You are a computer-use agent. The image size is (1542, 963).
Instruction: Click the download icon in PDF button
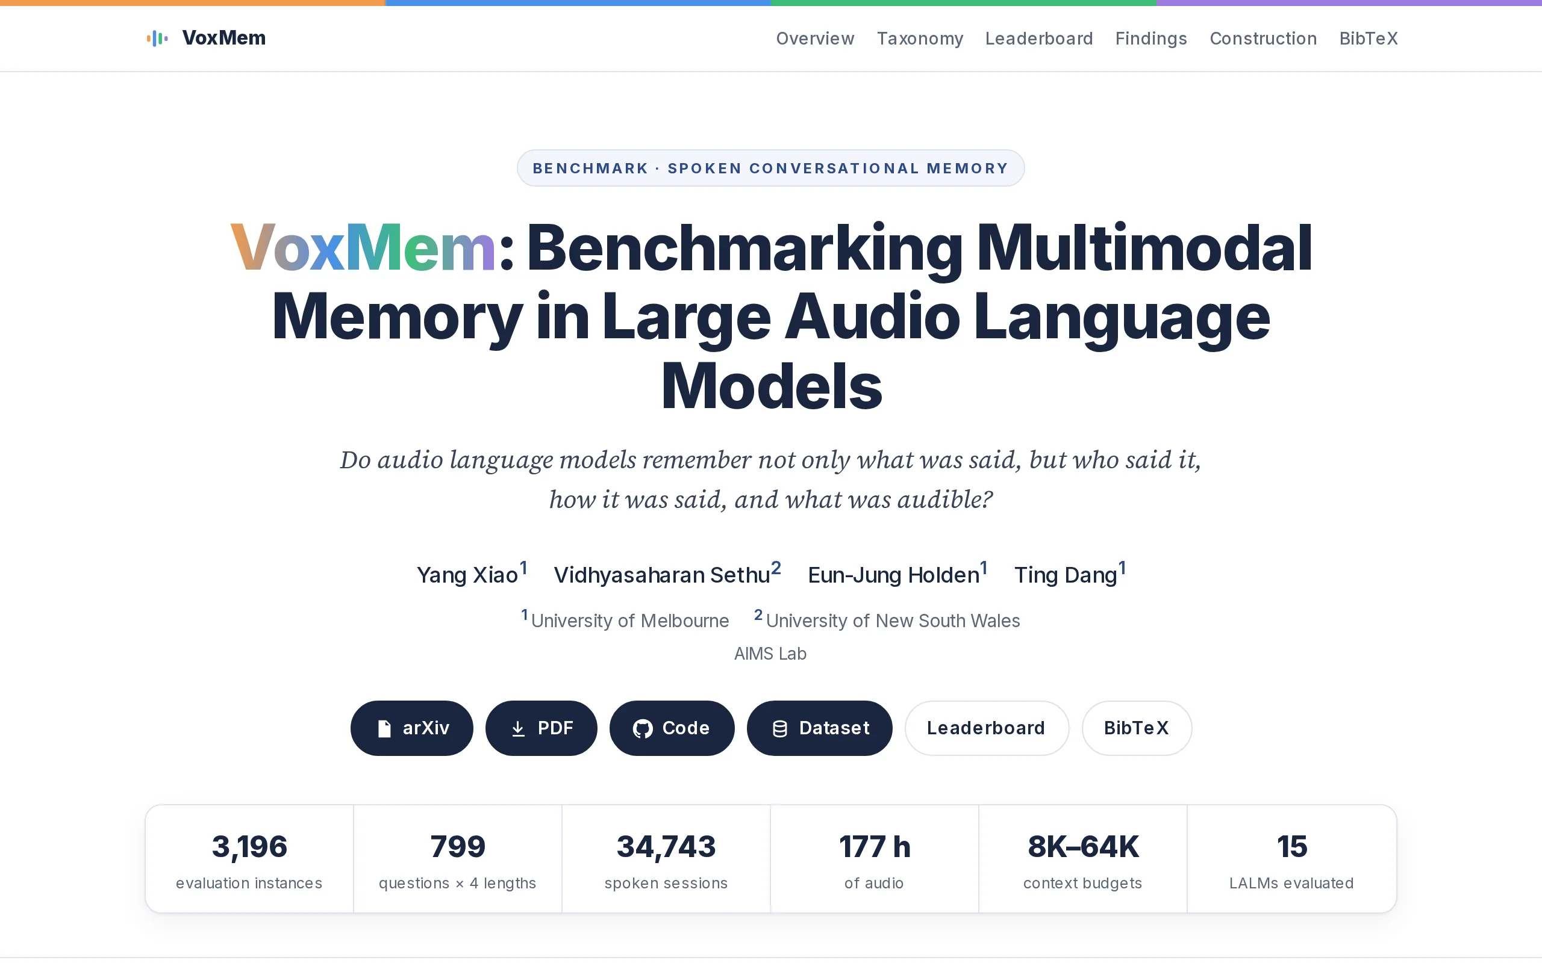[x=519, y=729]
